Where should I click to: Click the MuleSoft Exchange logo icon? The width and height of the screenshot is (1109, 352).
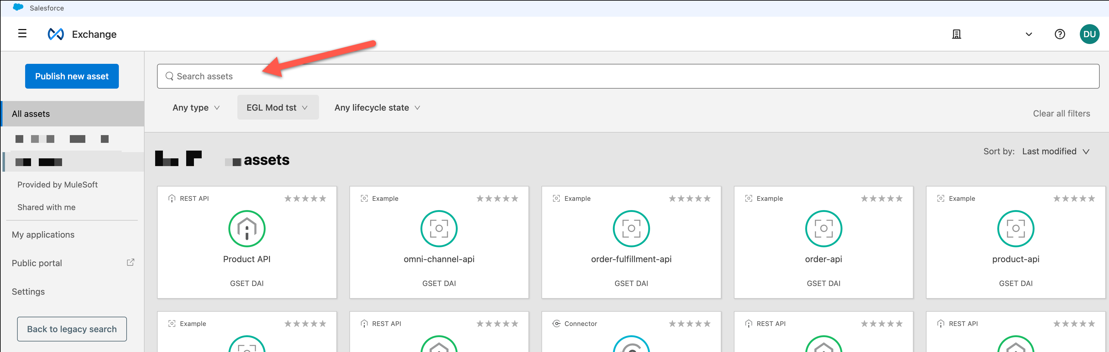coord(56,34)
